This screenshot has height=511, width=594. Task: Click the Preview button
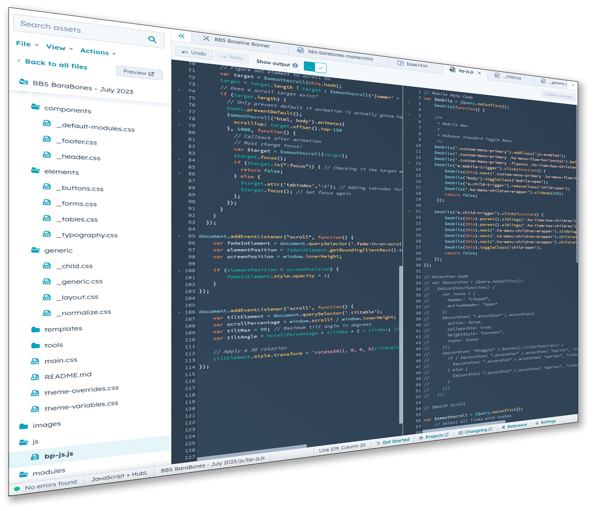(x=139, y=73)
